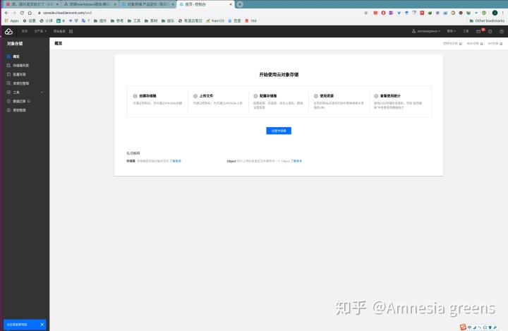Close the blue guide banner at bottom-left

tap(42, 325)
